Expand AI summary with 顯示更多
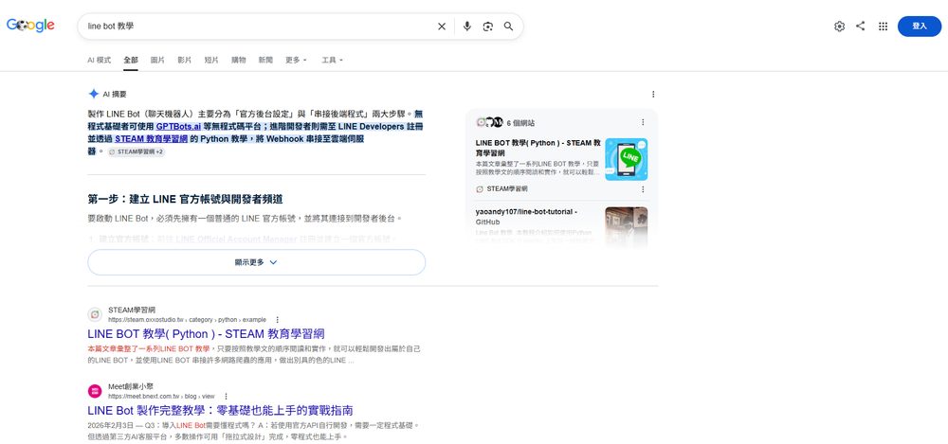Image resolution: width=948 pixels, height=444 pixels. [x=256, y=262]
